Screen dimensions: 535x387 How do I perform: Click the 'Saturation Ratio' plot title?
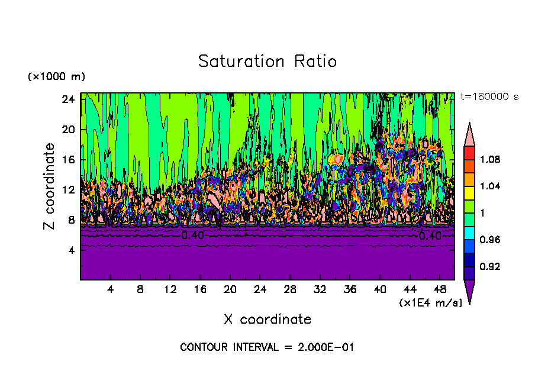tap(267, 62)
